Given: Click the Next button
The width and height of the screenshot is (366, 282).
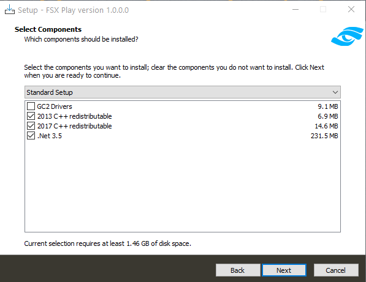Looking at the screenshot, I should tap(284, 270).
